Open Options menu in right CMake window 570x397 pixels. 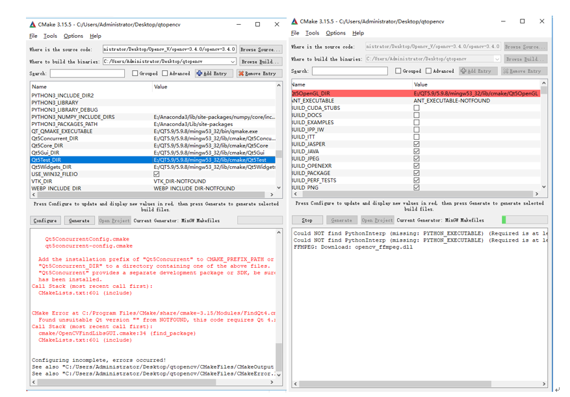click(335, 33)
